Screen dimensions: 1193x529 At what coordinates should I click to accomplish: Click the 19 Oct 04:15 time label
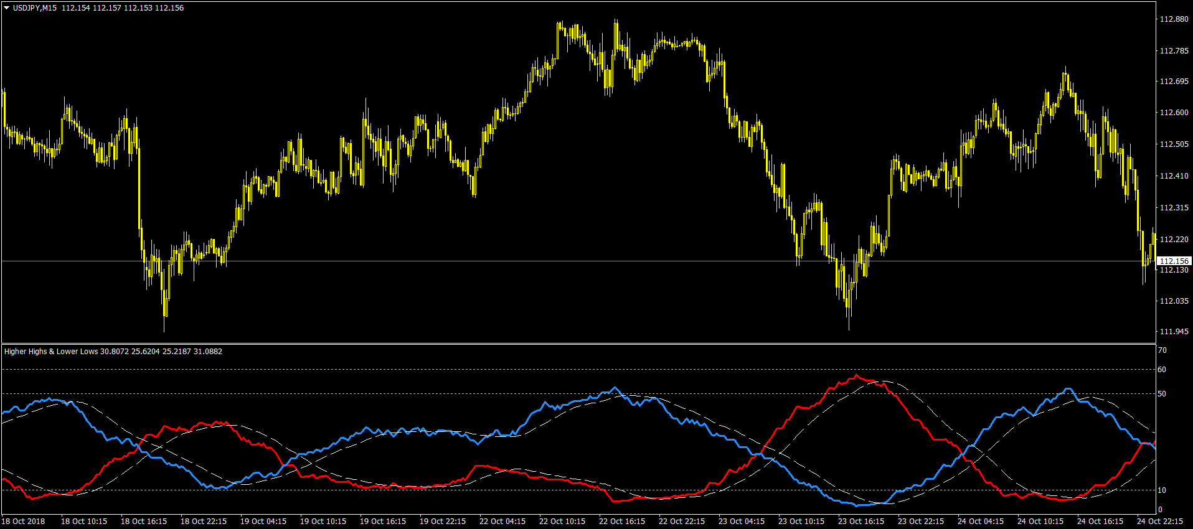tap(263, 522)
